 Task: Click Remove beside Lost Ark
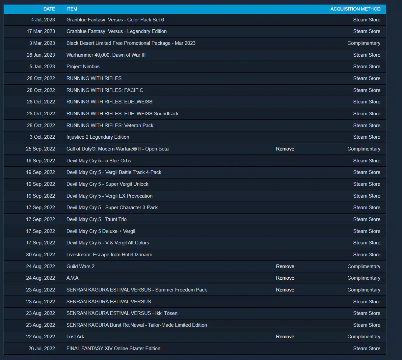click(285, 337)
